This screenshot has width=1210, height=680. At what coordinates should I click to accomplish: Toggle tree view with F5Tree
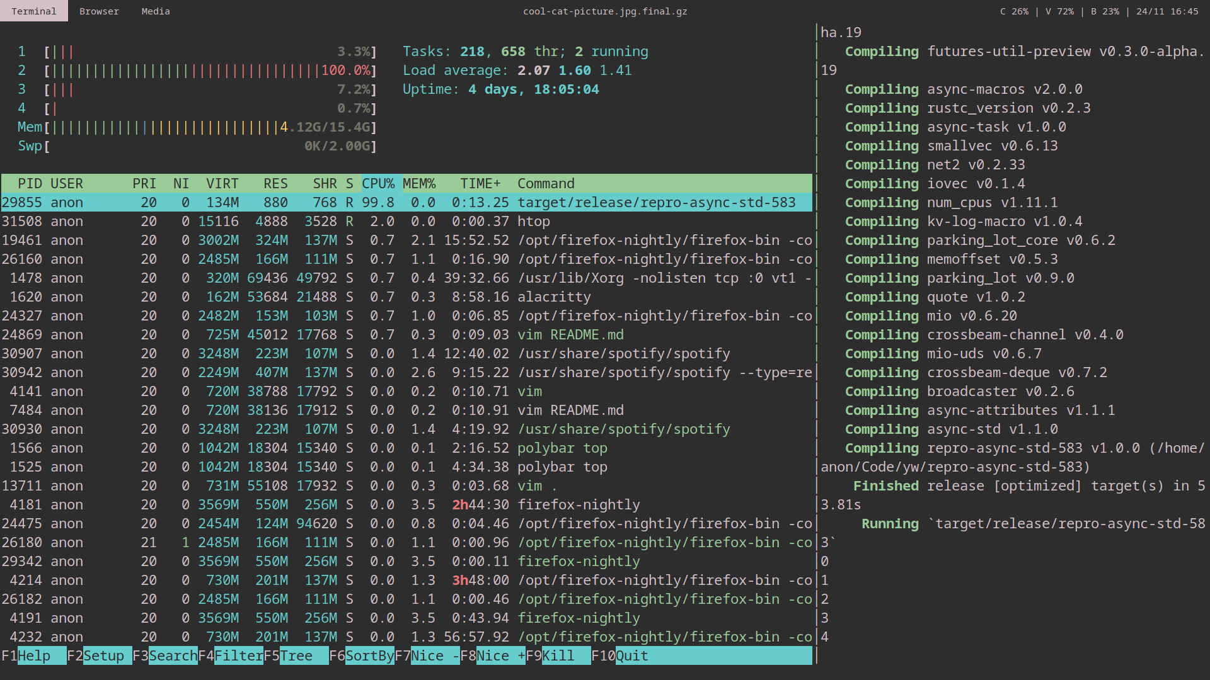[x=293, y=655]
